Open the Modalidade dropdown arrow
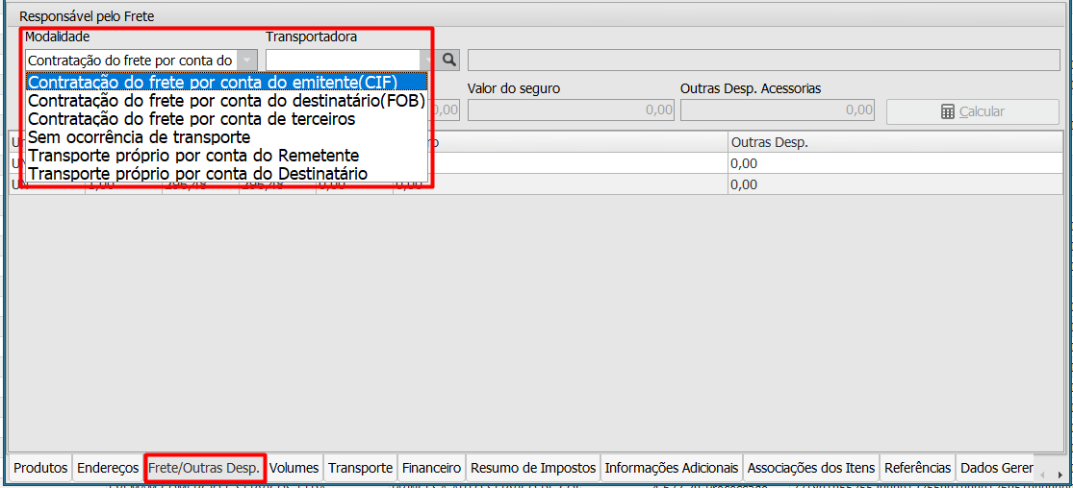The image size is (1073, 488). point(247,61)
